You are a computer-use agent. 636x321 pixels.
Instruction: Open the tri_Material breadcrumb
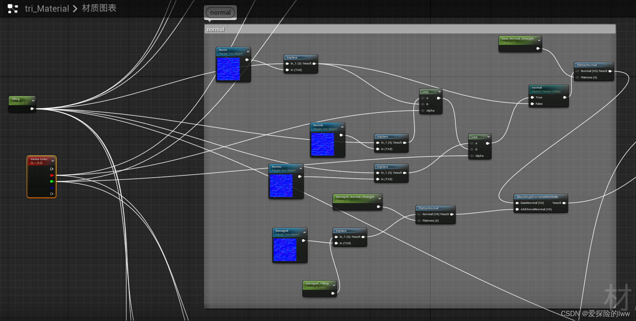(x=47, y=9)
